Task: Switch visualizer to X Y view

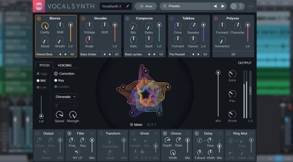Action: [151, 124]
